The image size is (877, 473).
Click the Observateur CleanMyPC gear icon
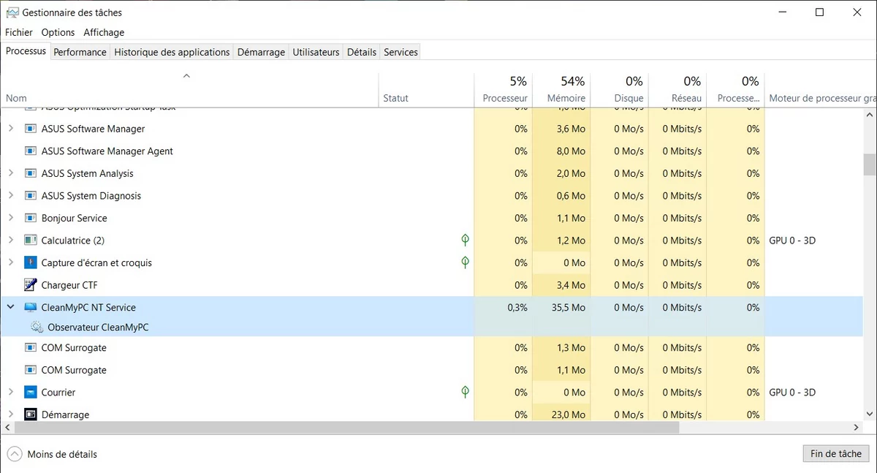37,328
